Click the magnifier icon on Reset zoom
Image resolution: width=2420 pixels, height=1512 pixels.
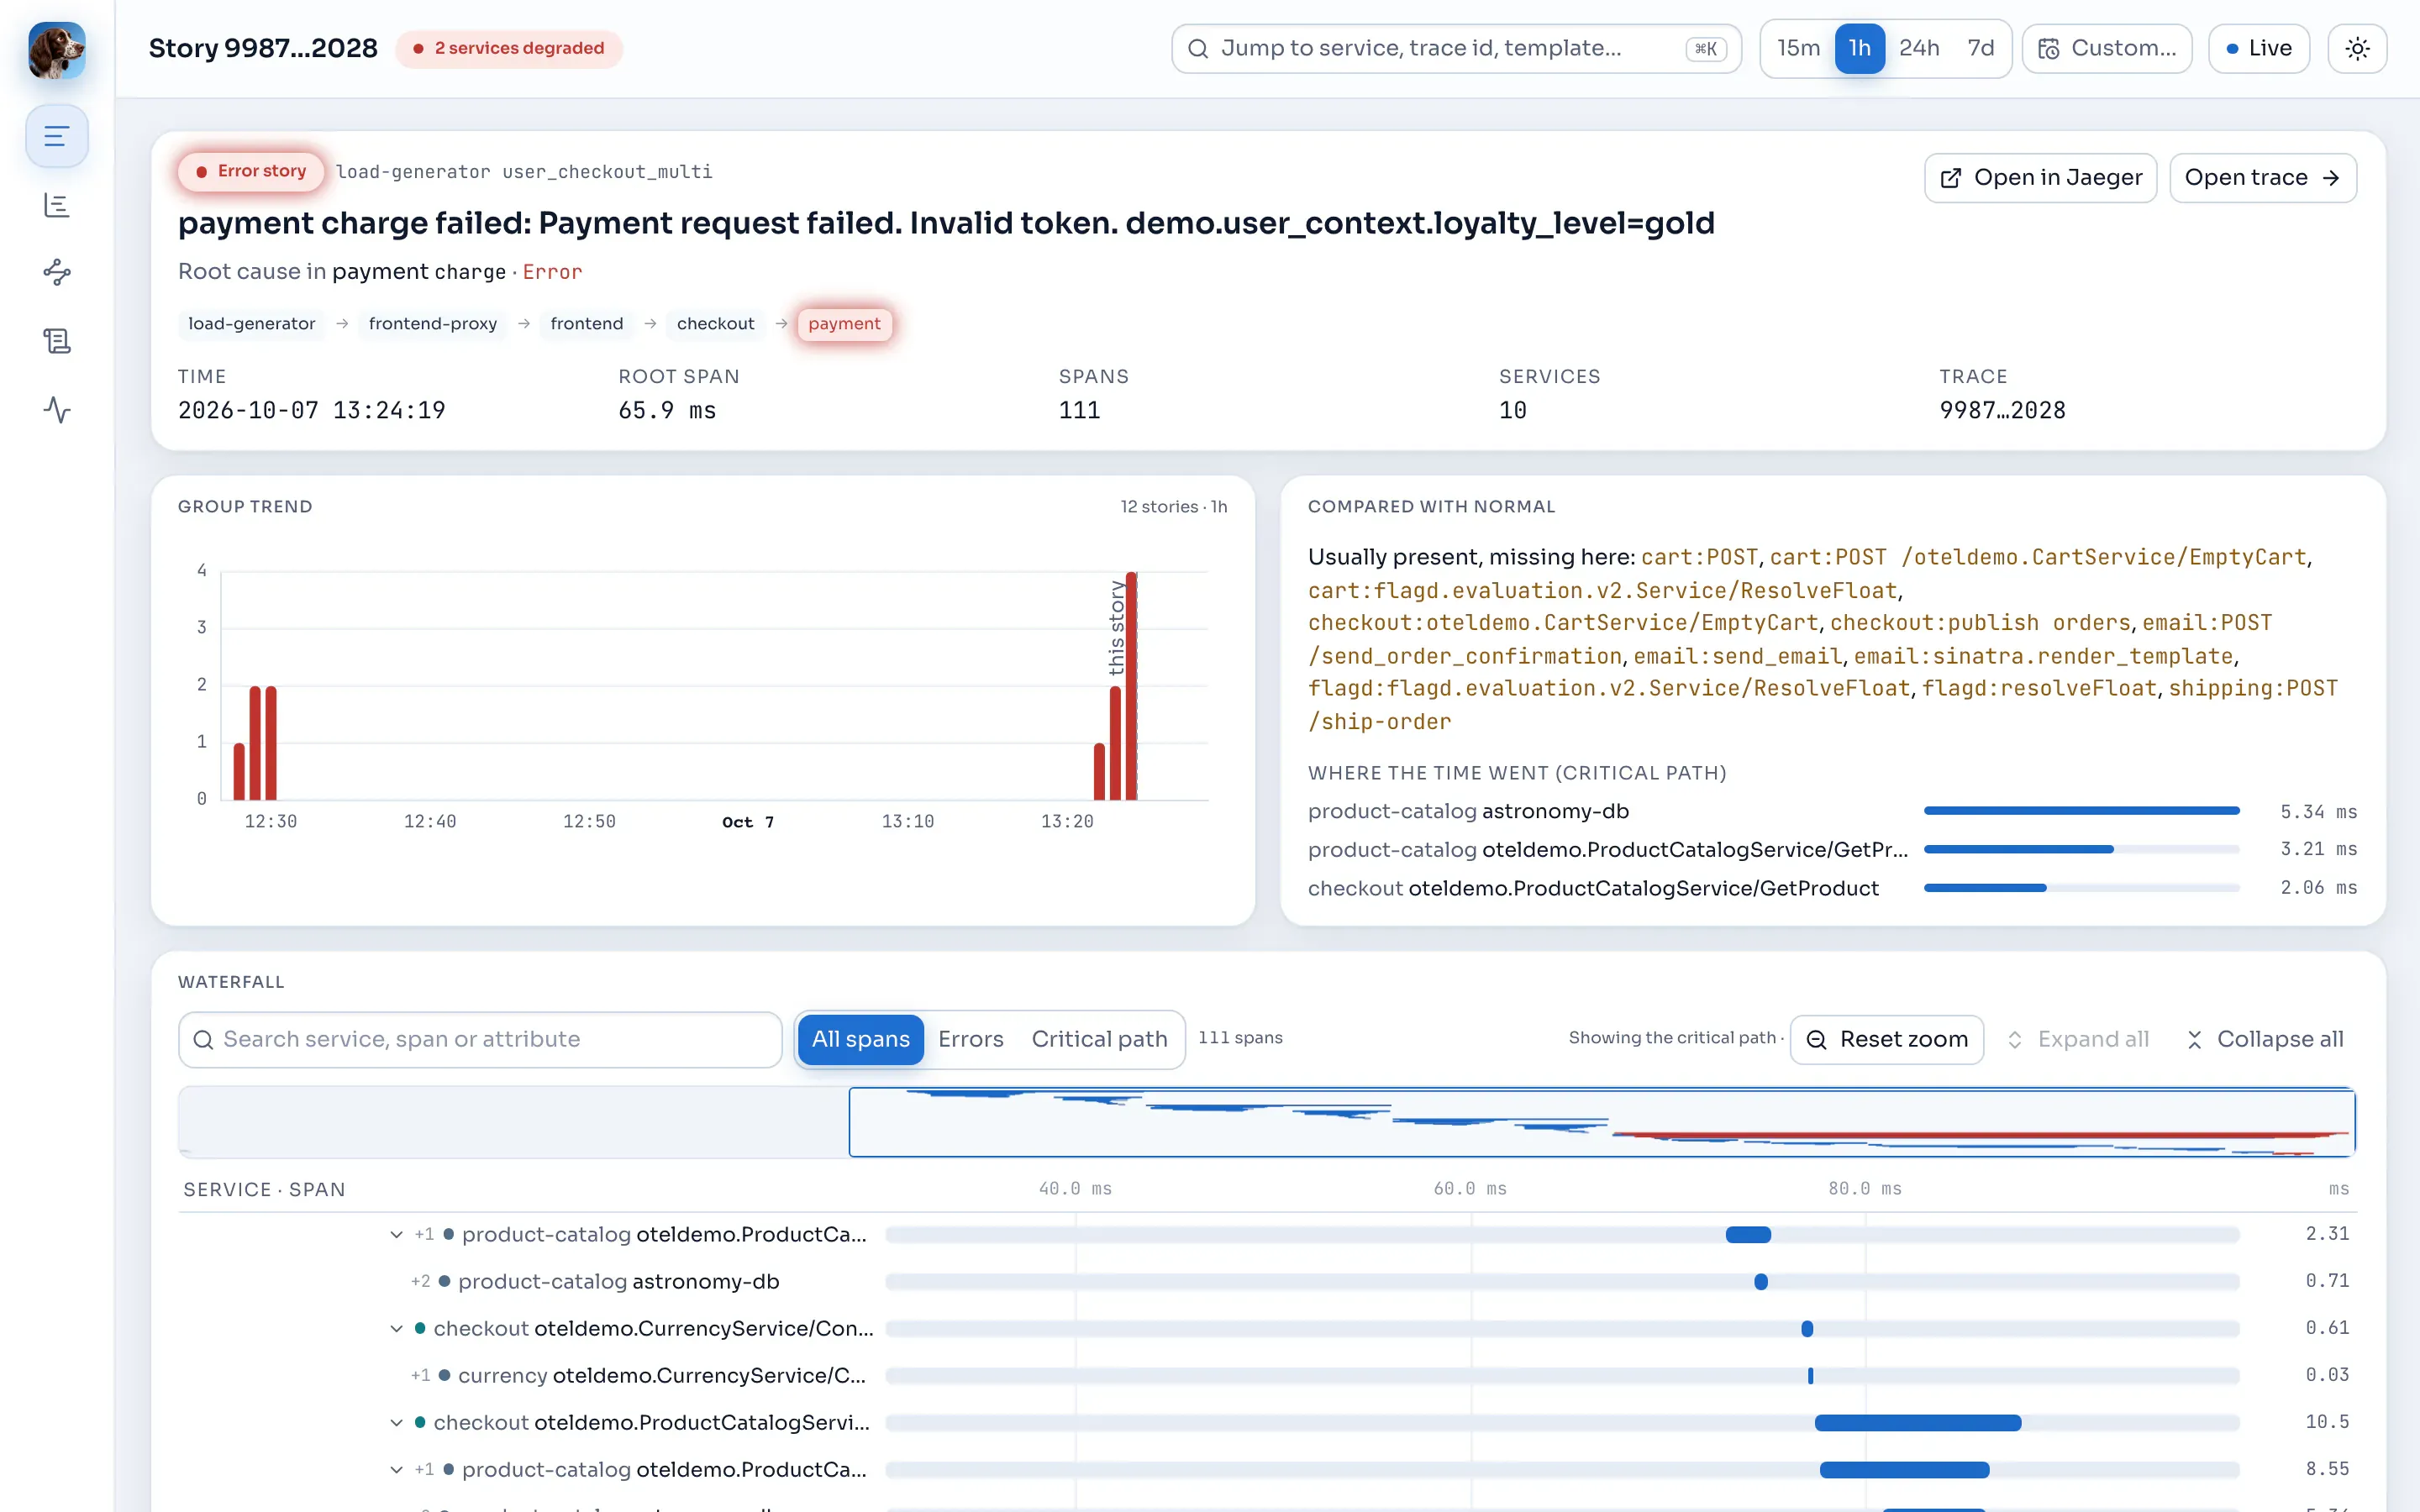[x=1817, y=1040]
